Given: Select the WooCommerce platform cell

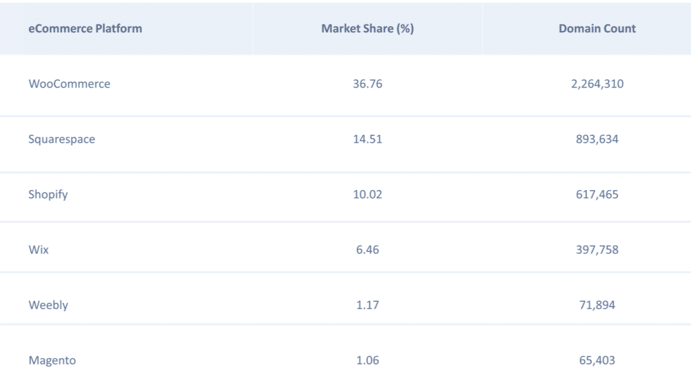Looking at the screenshot, I should [x=70, y=84].
